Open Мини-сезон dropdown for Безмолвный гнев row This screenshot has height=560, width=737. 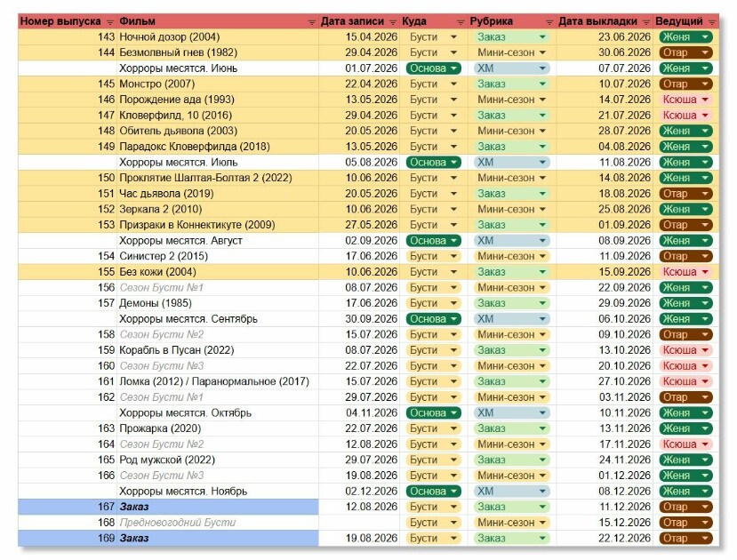coord(542,52)
